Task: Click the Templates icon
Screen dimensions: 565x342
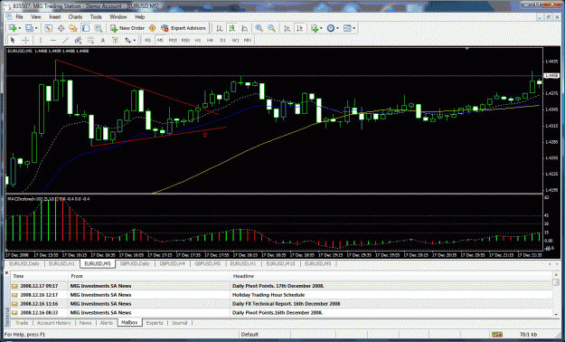Action: pos(347,28)
